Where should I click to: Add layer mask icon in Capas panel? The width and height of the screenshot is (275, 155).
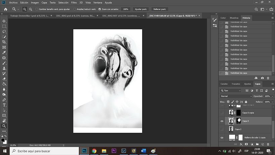[x=246, y=144]
